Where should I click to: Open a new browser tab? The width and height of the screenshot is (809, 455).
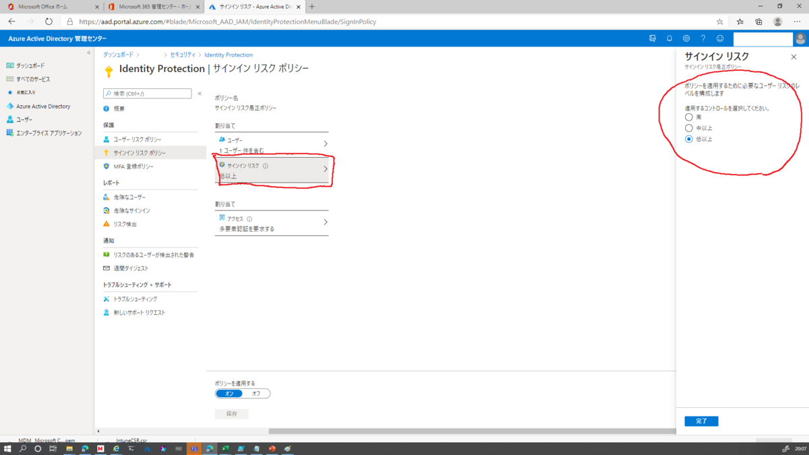(312, 7)
